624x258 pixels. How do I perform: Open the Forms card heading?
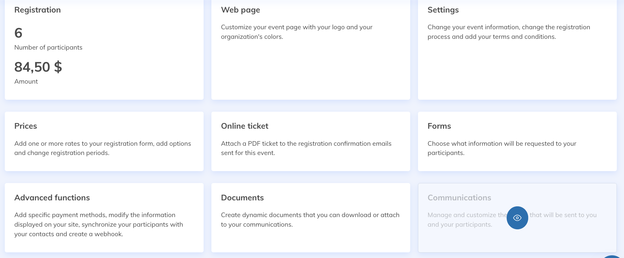(439, 126)
